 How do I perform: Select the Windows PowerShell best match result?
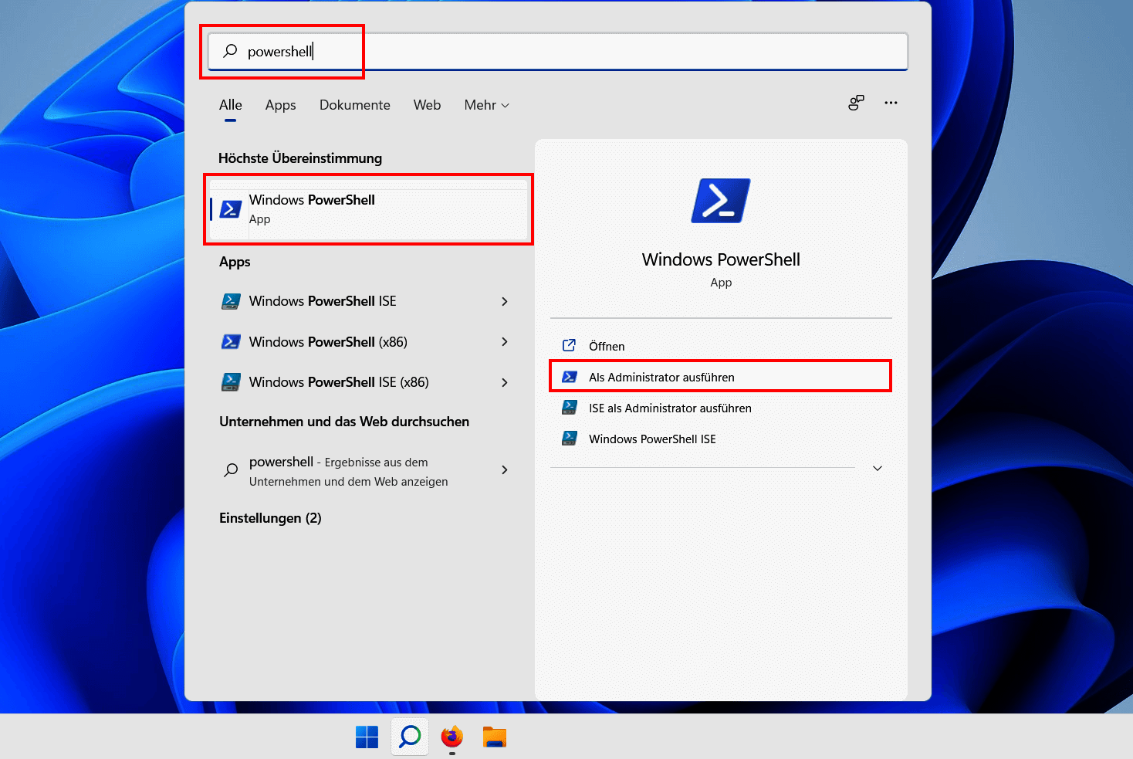[368, 209]
